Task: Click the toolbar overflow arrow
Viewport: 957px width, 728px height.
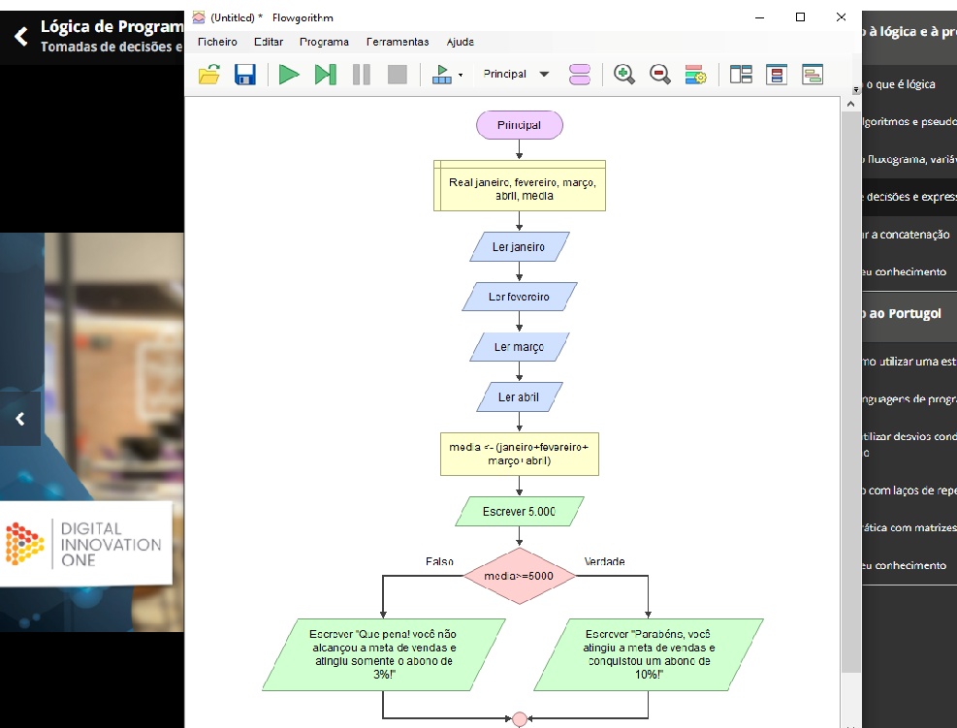Action: tap(856, 90)
